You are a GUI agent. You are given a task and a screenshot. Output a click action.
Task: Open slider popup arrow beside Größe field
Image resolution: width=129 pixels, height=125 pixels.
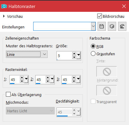tap(78, 56)
